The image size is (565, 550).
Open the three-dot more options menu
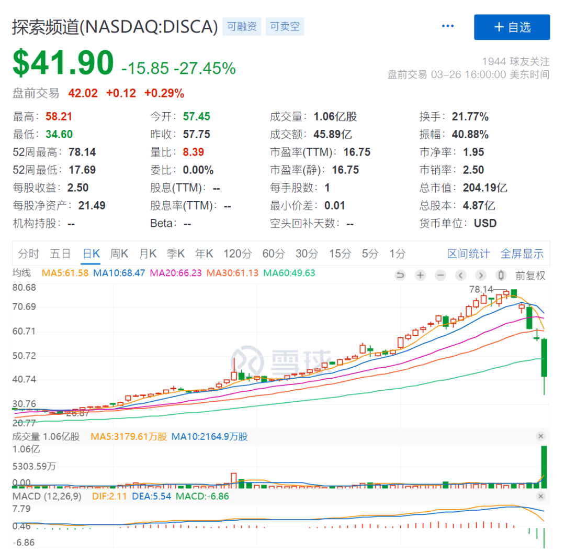click(x=447, y=26)
